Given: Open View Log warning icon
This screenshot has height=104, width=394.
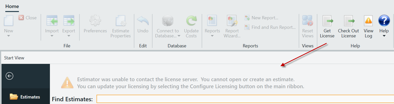Looking at the screenshot, I should (369, 21).
